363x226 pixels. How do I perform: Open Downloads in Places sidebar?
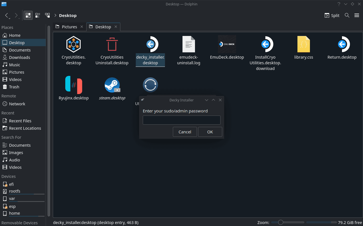pos(23,57)
